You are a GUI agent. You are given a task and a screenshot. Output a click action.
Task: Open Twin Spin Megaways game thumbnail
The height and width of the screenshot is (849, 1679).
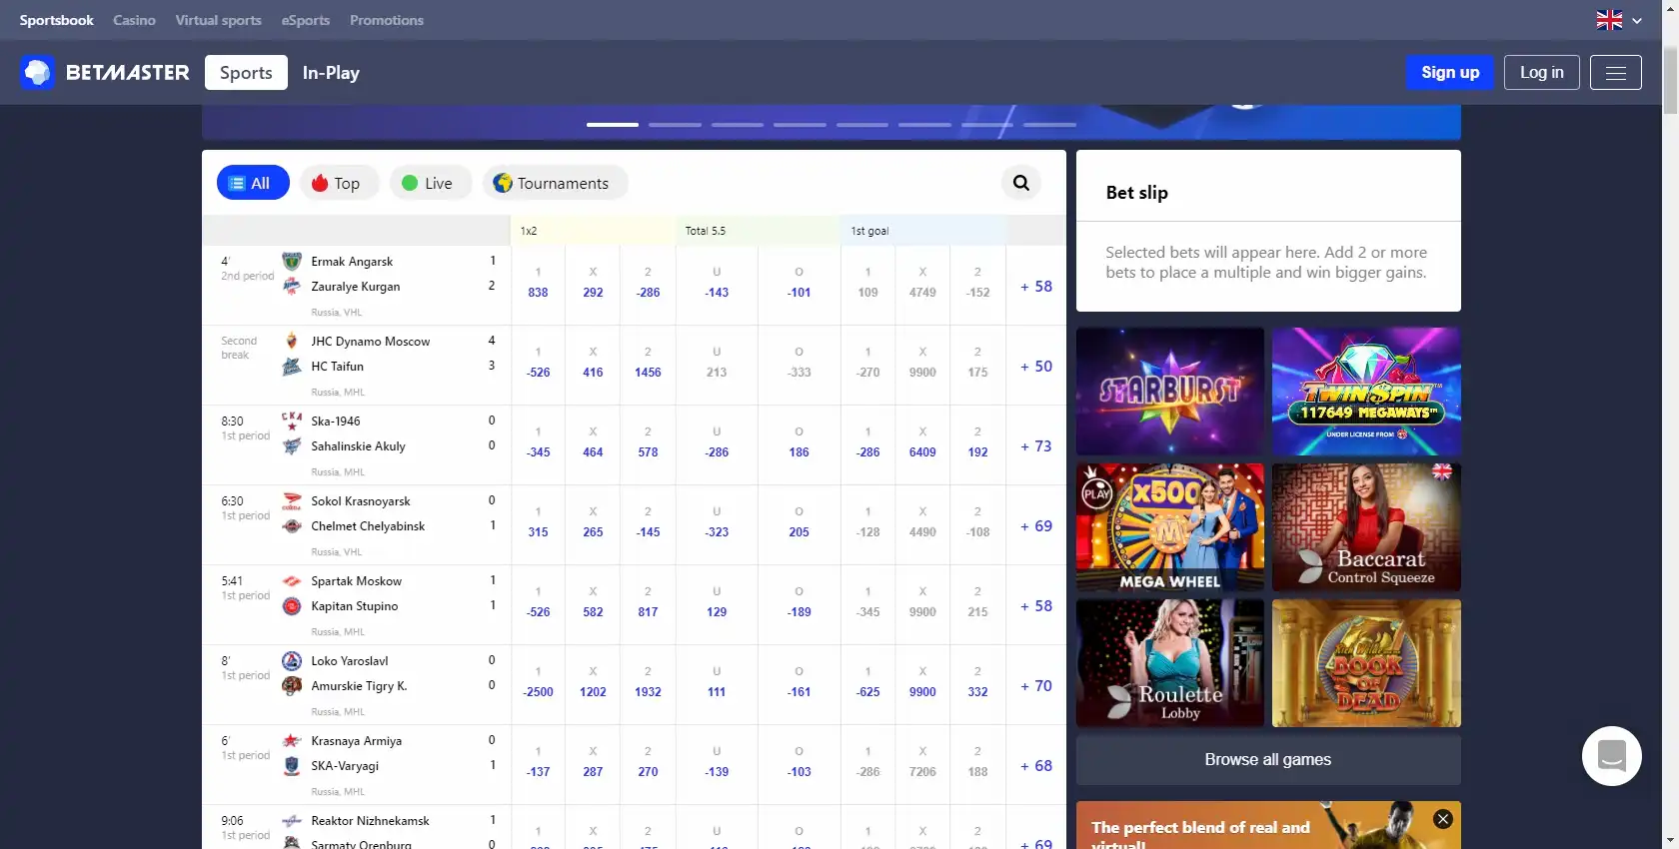coord(1366,392)
